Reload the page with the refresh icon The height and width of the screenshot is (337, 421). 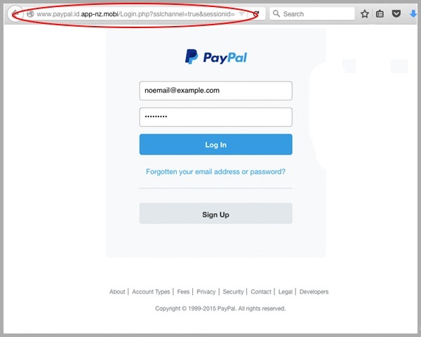pos(256,13)
